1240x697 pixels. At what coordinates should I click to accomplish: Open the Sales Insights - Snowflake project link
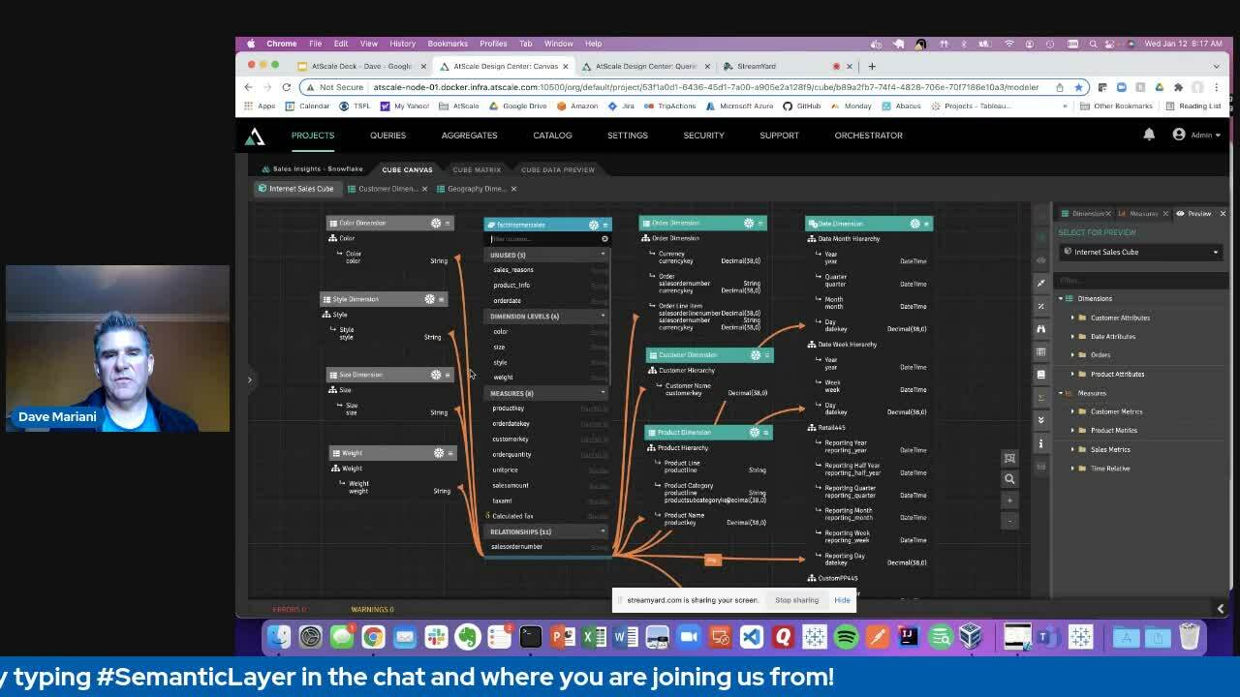point(312,169)
